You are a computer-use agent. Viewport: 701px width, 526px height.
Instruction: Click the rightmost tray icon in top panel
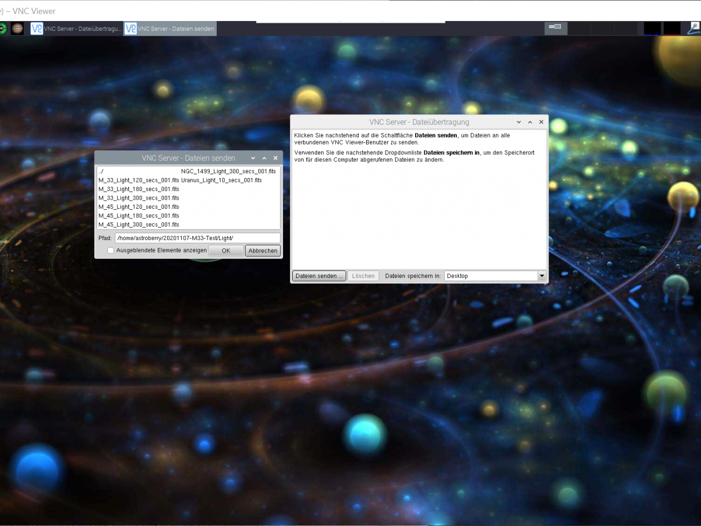tap(694, 29)
